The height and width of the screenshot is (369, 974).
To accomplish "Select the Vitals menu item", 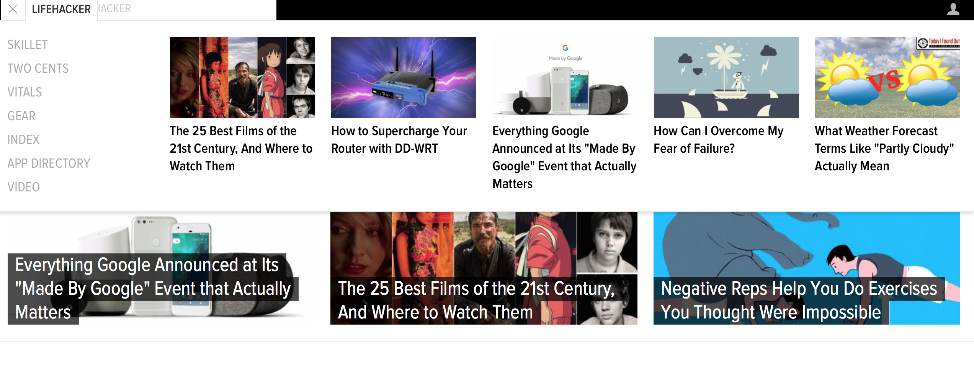I will pos(25,92).
